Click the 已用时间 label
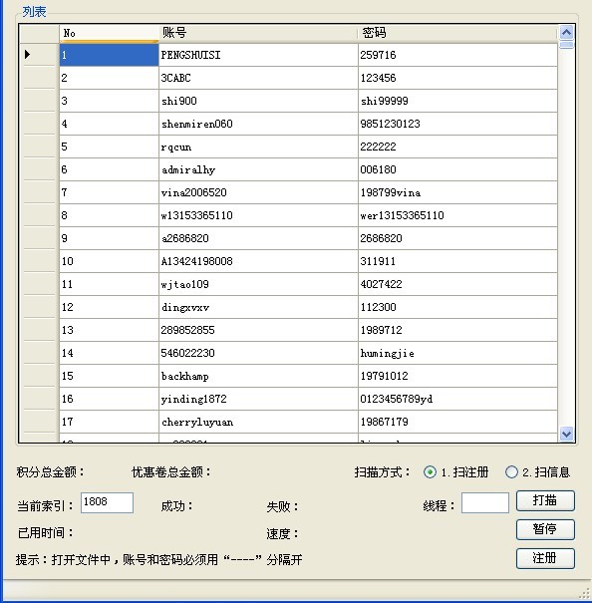Viewport: 592px width, 603px height. tap(46, 533)
